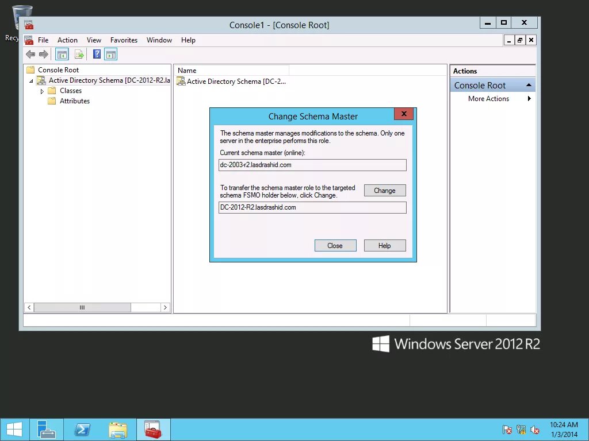Viewport: 589px width, 441px height.
Task: Launch PowerShell from the taskbar
Action: tap(82, 430)
